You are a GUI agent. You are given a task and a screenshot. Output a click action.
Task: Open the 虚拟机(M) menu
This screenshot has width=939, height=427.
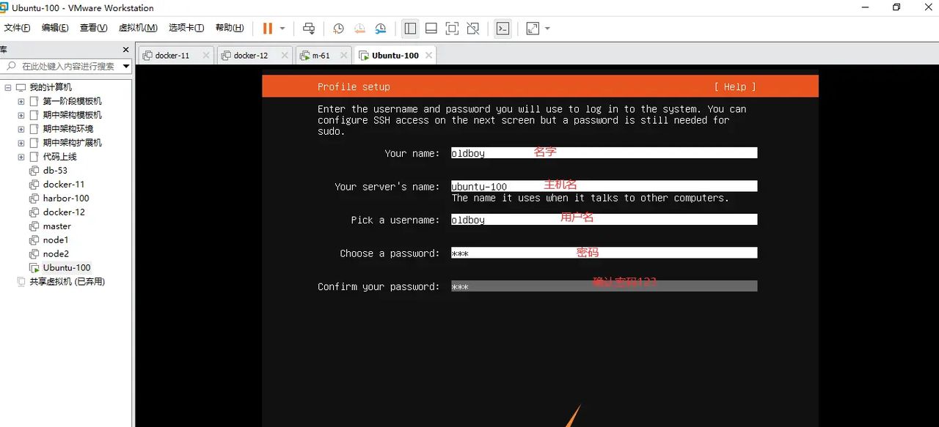[x=137, y=27]
